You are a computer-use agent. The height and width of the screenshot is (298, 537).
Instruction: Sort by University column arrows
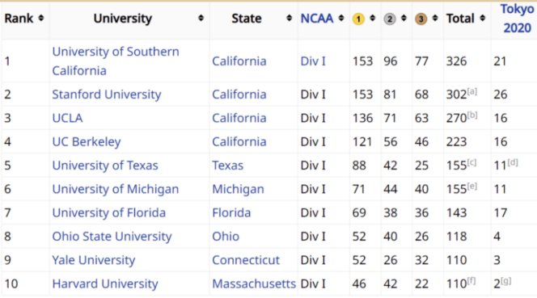pos(201,18)
